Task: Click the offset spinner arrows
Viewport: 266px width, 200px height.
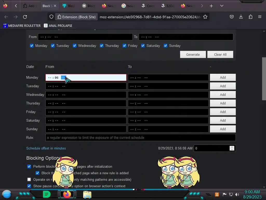Action: 232,148
